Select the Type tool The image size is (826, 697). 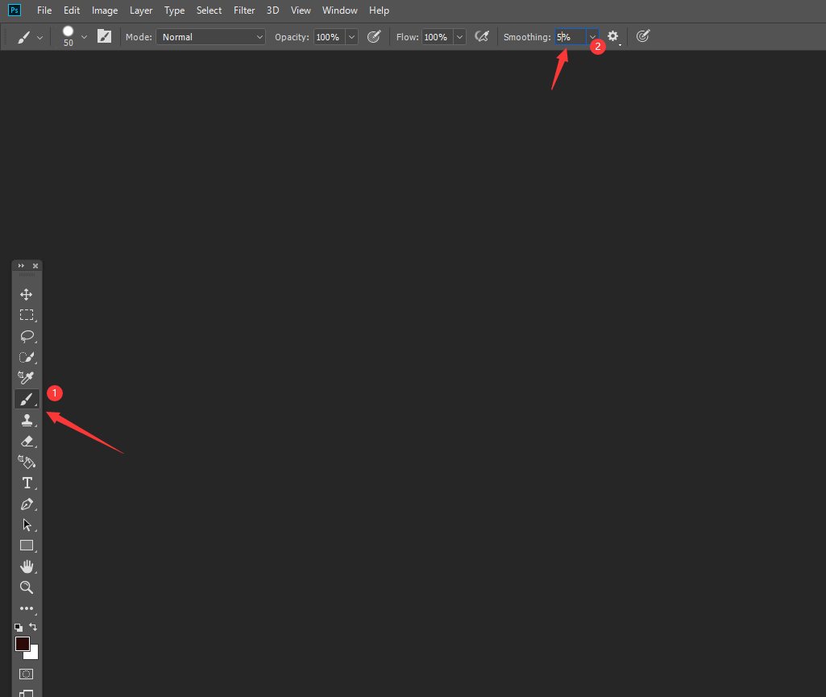tap(27, 483)
